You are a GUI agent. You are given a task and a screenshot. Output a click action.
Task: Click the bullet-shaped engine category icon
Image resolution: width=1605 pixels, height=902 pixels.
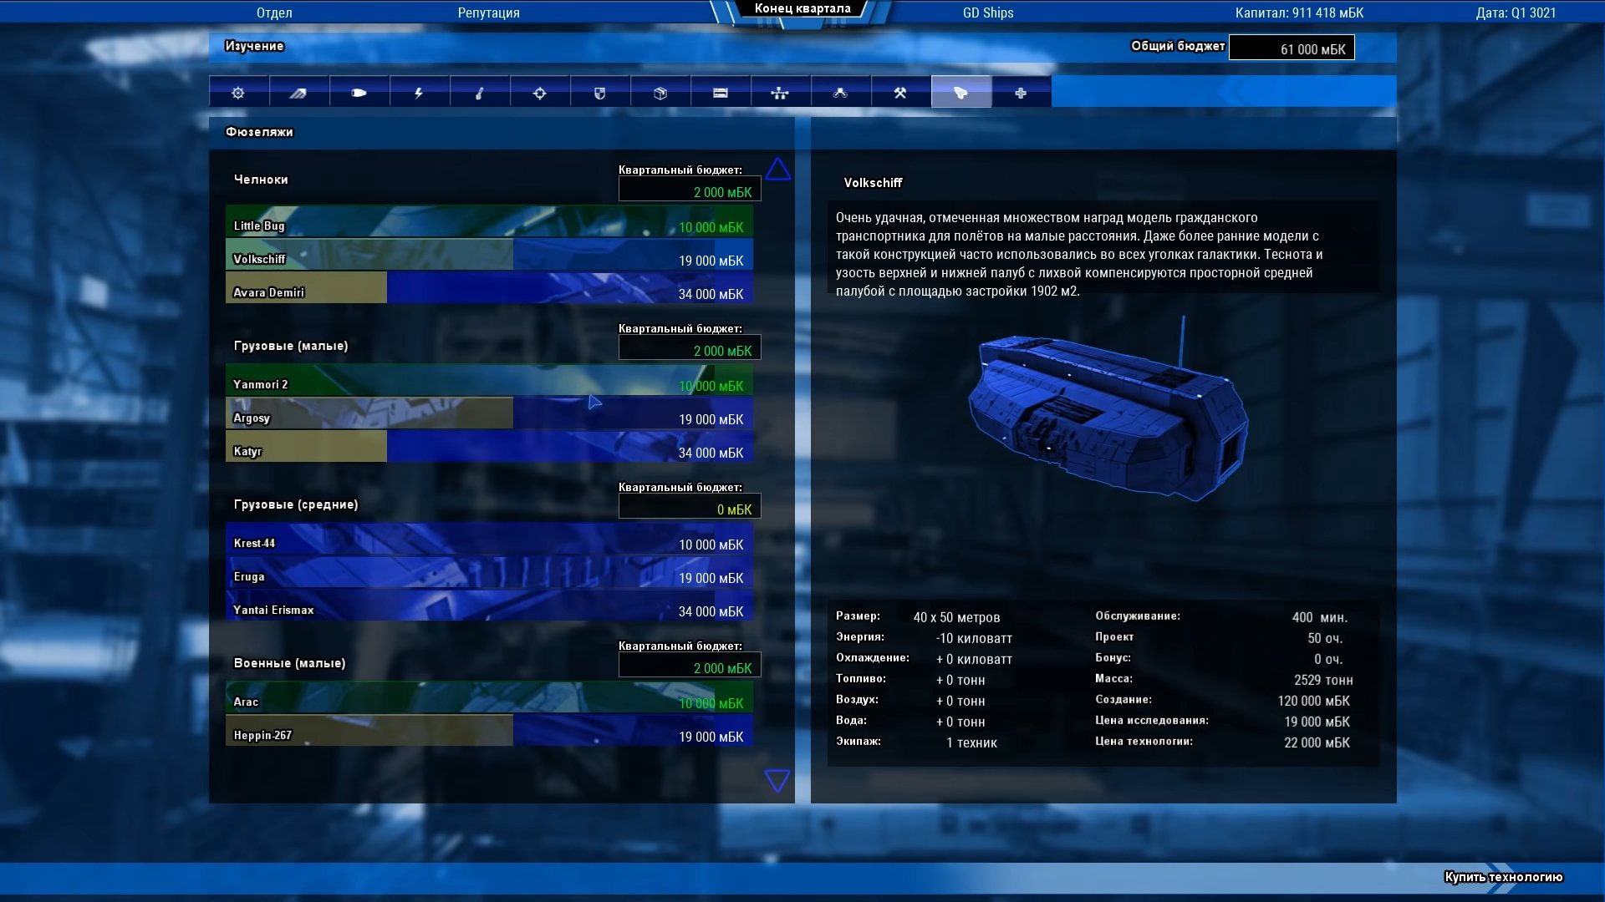[x=359, y=93]
